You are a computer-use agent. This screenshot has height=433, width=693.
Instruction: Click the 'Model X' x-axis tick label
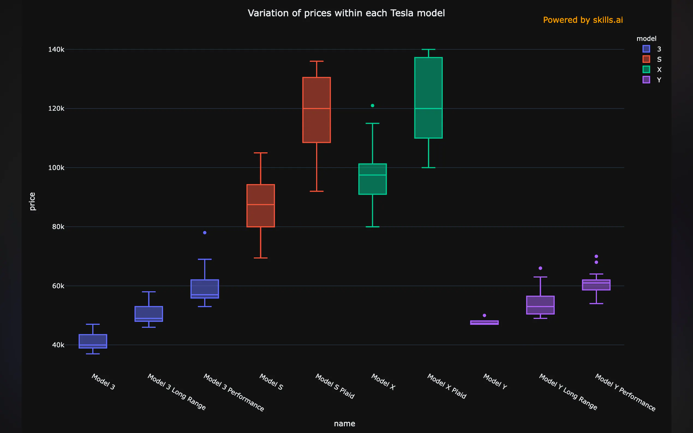383,382
